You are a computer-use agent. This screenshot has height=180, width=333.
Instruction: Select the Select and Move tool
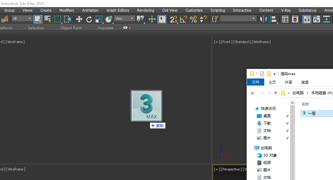(x=79, y=19)
